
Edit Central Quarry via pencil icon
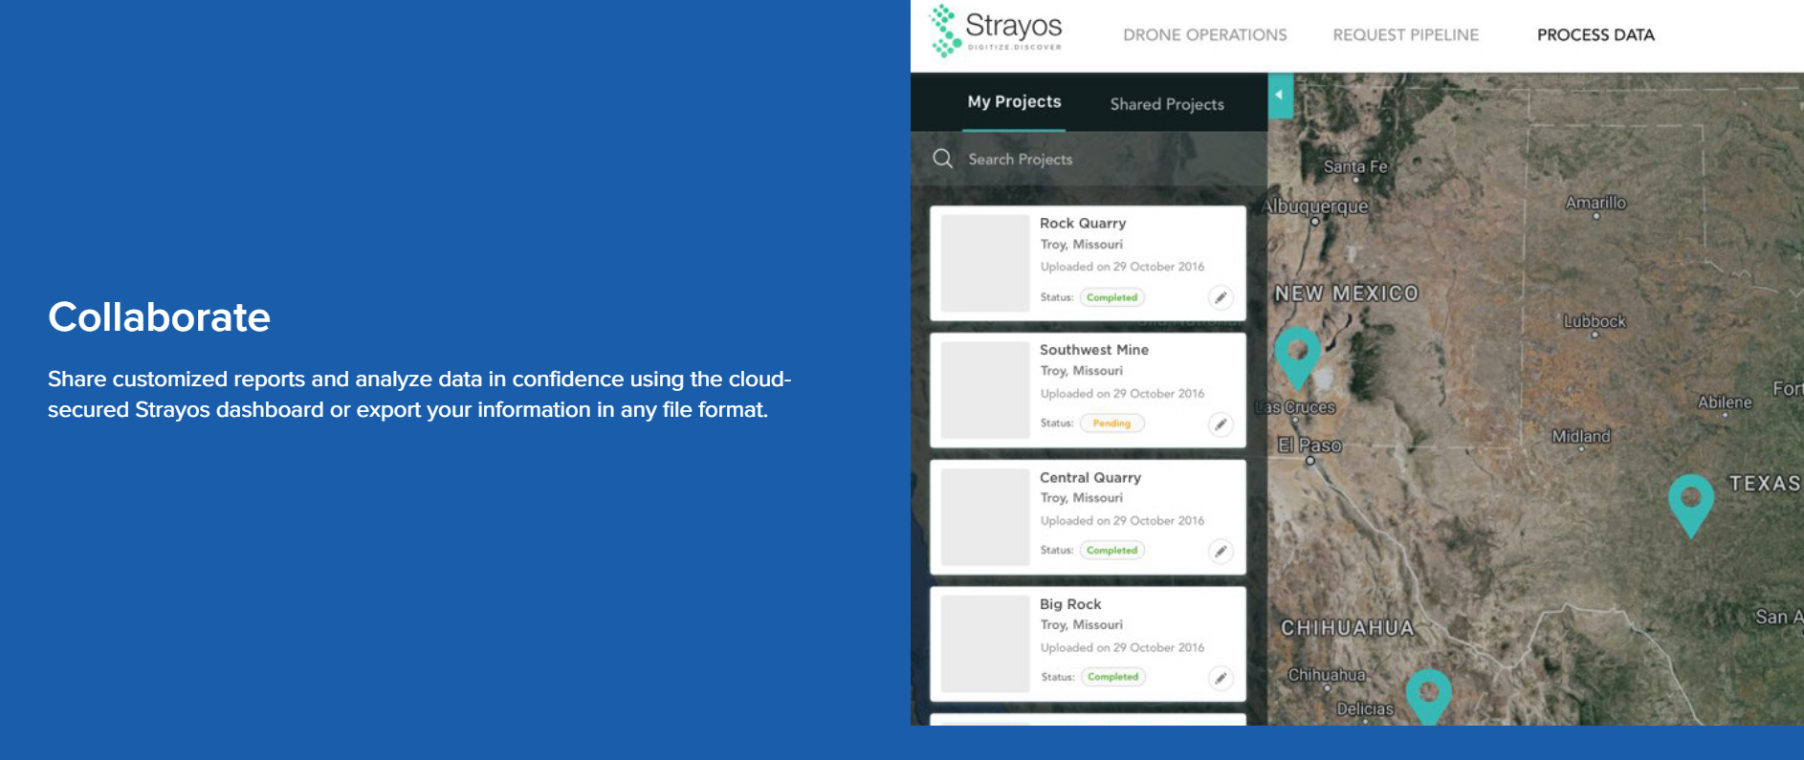tap(1221, 551)
